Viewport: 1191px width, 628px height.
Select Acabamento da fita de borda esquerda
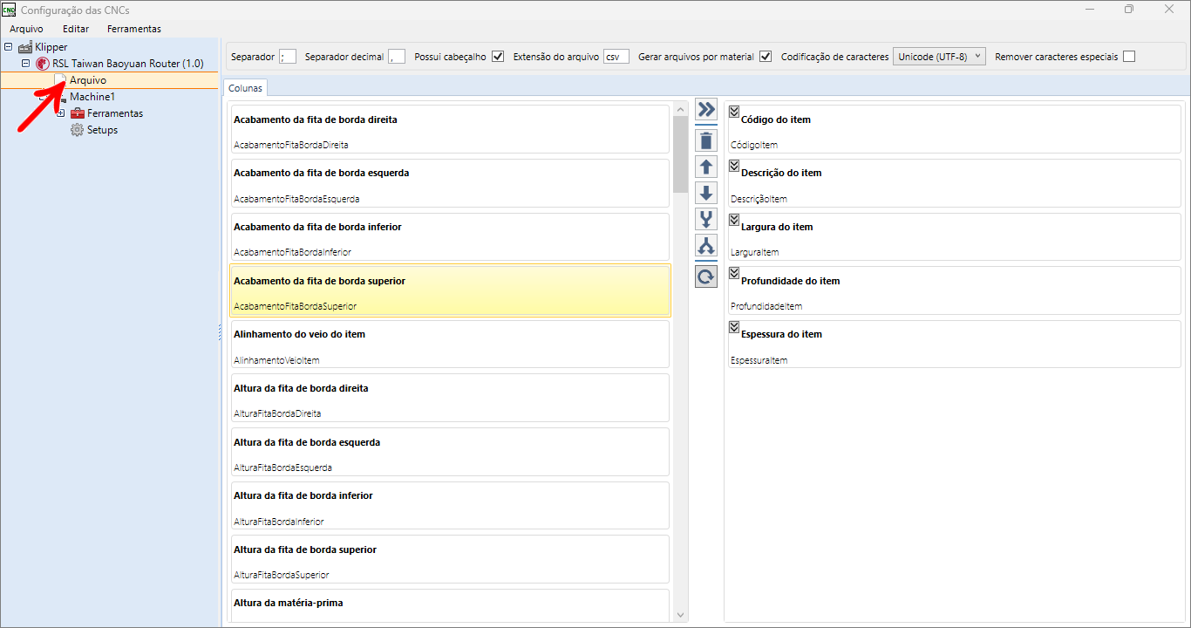point(450,183)
